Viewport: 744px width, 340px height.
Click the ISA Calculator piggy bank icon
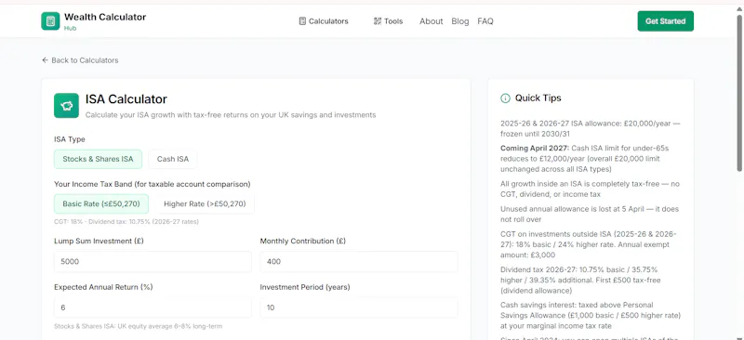[x=66, y=105]
